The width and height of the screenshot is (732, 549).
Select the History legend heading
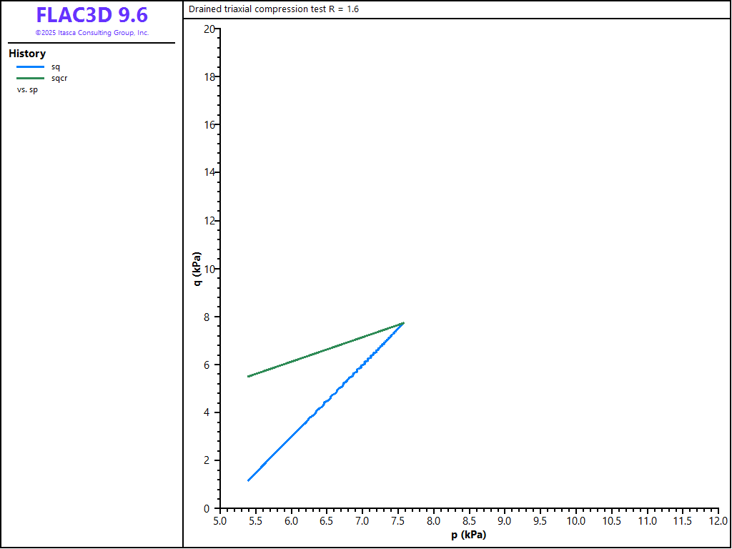[27, 54]
